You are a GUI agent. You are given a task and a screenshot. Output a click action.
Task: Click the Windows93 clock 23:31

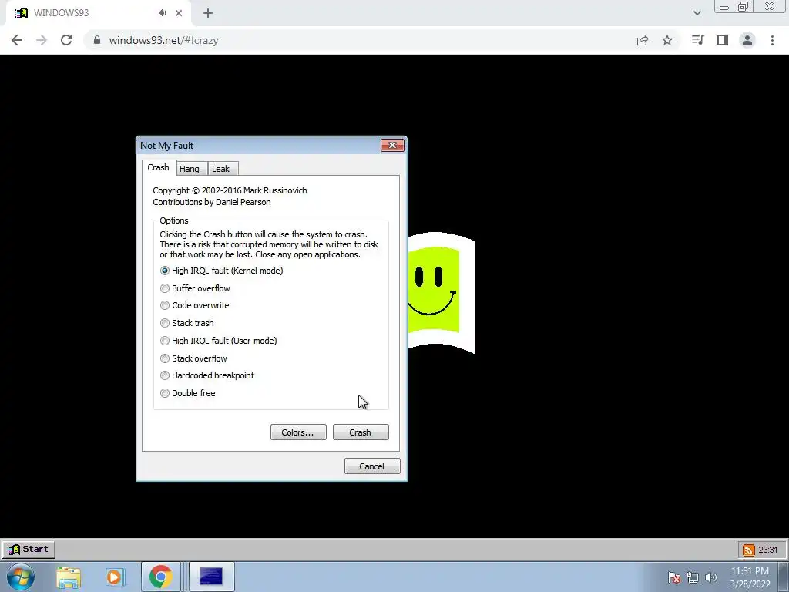pos(768,550)
